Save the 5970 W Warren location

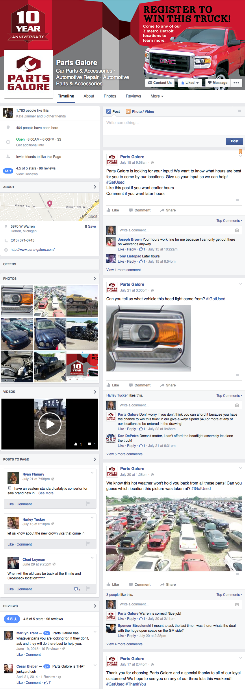[90, 226]
